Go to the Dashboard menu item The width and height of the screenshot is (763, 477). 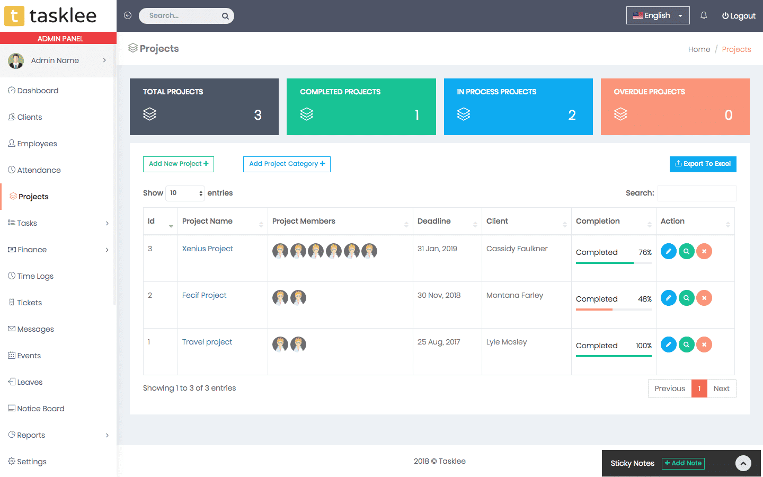coord(37,90)
